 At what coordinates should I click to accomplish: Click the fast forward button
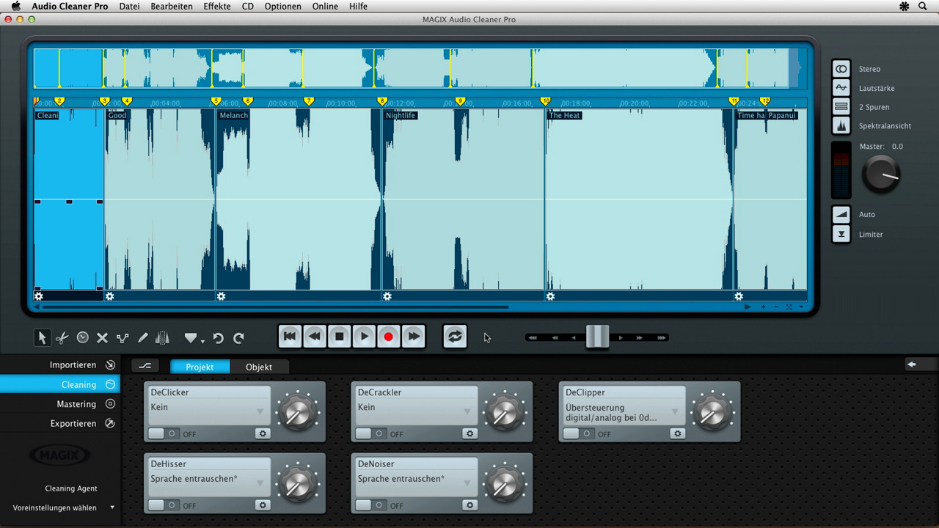point(414,337)
